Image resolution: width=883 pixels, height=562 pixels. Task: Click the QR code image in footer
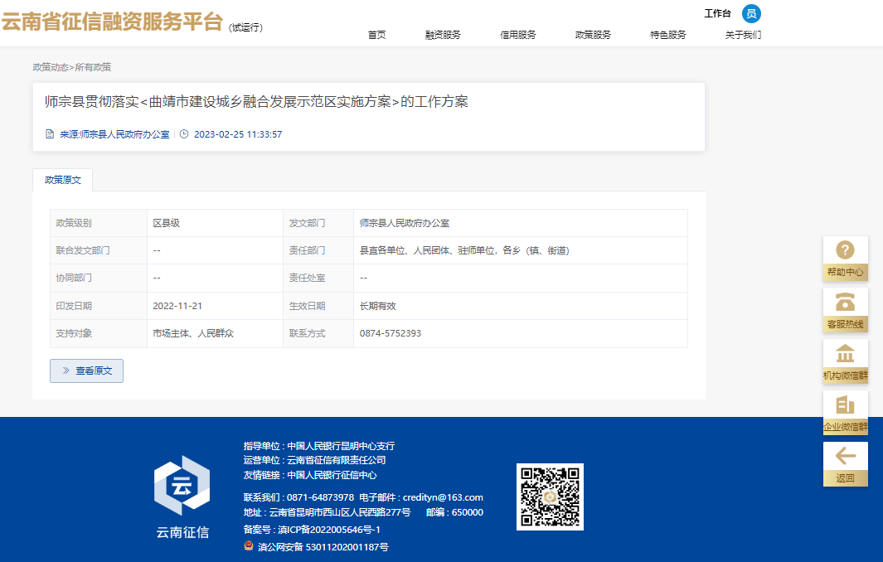(x=550, y=497)
